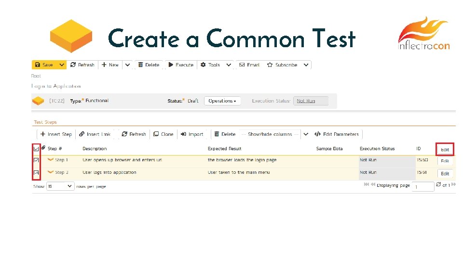
Task: Click Import in Test Steps toolbar
Action: click(x=192, y=134)
